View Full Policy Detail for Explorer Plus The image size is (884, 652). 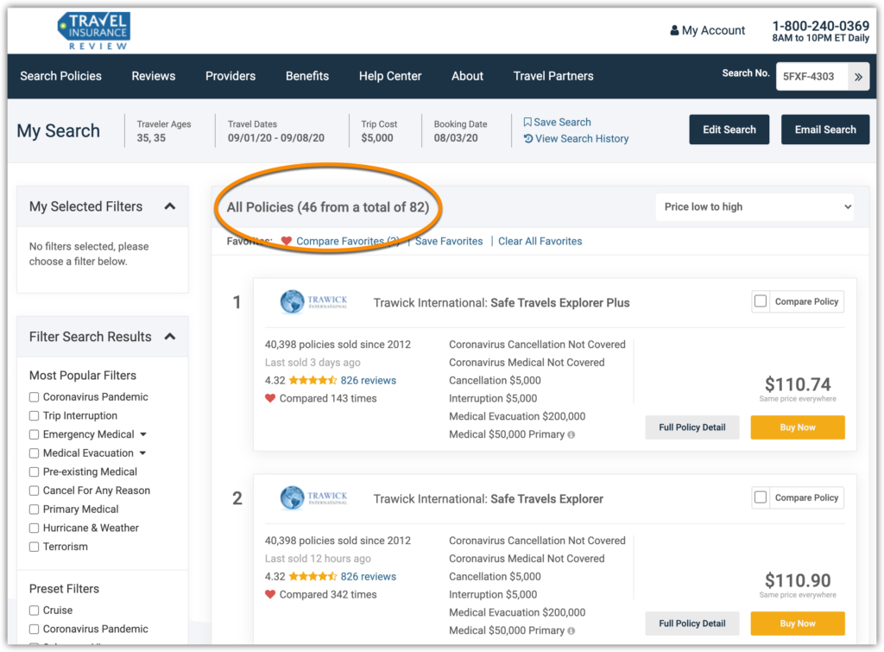tap(692, 427)
